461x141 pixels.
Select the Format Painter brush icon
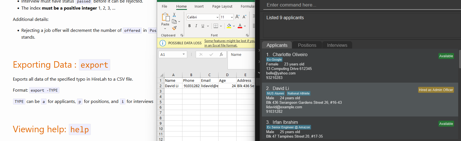tap(174, 28)
